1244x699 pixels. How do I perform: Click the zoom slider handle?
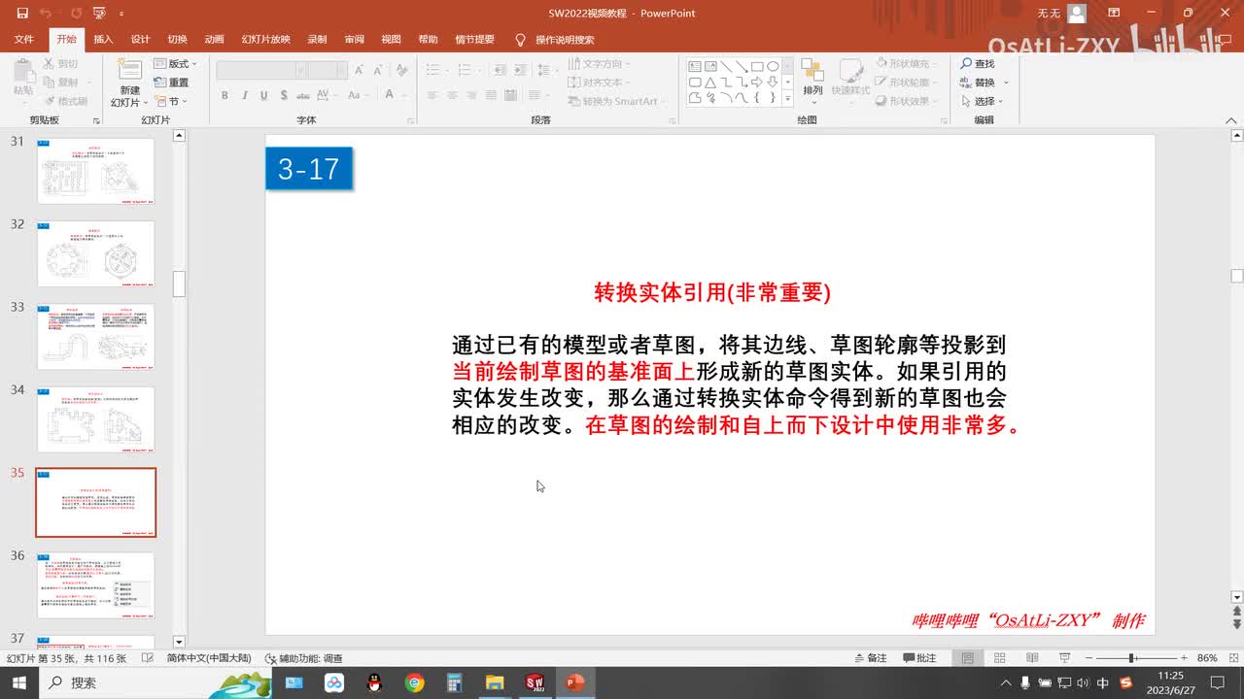[1132, 658]
